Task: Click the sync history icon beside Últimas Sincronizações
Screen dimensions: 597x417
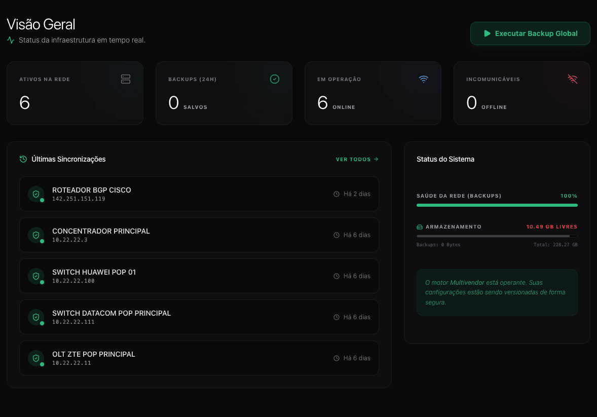Action: pyautogui.click(x=23, y=159)
